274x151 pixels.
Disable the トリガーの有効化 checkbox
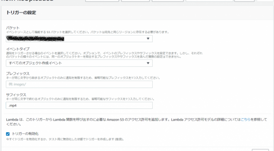point(8,134)
